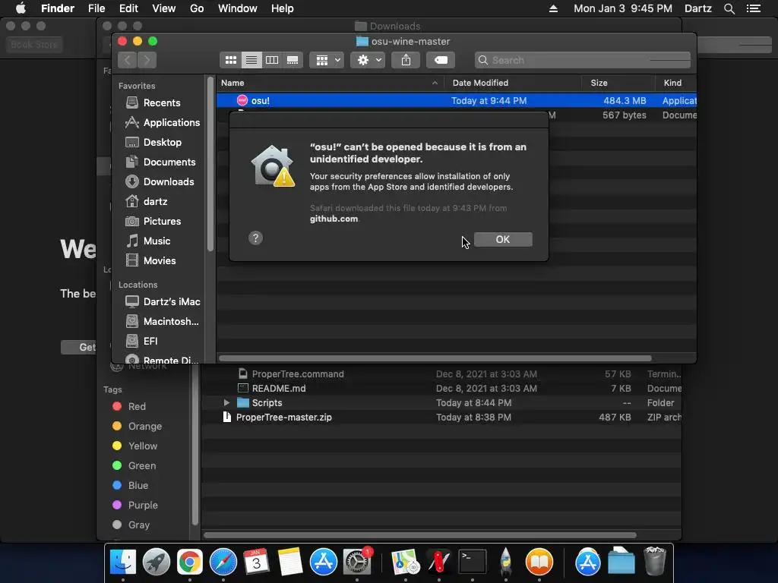
Task: Select the osu! application row
Action: (x=457, y=101)
